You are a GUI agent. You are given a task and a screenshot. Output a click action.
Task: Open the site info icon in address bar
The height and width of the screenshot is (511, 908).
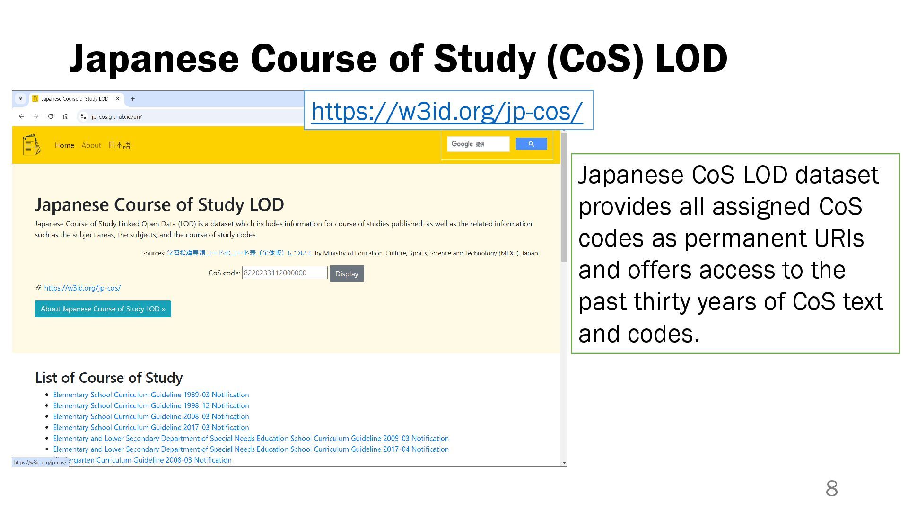tap(83, 116)
